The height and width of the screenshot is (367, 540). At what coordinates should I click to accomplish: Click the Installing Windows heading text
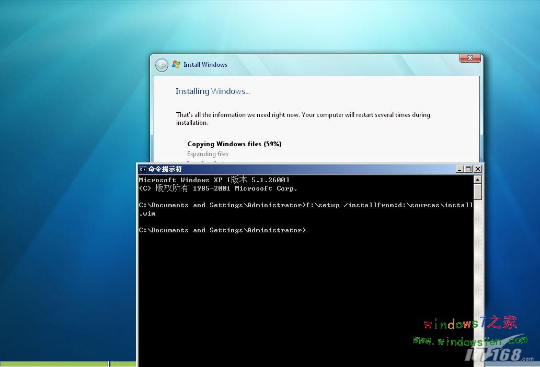tap(212, 91)
